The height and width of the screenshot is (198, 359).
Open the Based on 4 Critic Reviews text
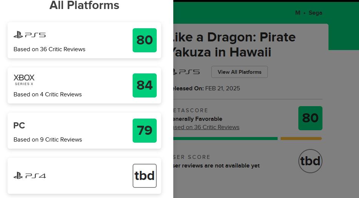(47, 94)
